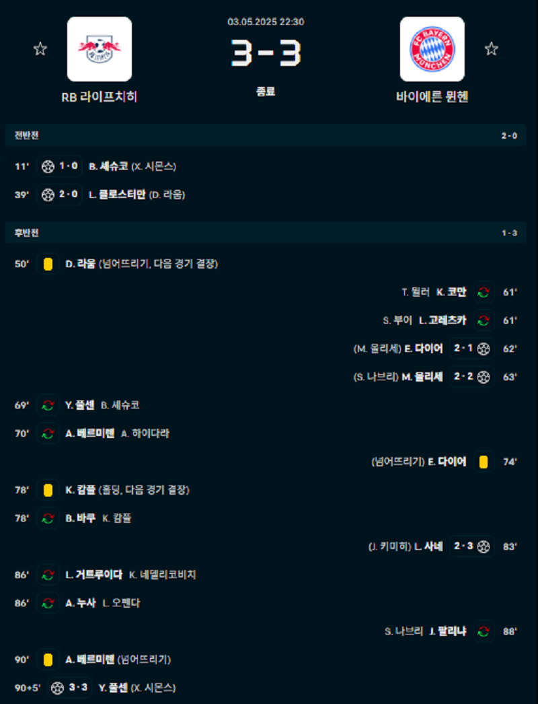
Task: Click the RB 라이프치히 team logo
Action: point(99,49)
